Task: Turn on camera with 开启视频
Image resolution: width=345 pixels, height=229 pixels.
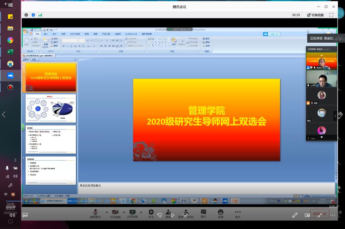Action: (115, 214)
